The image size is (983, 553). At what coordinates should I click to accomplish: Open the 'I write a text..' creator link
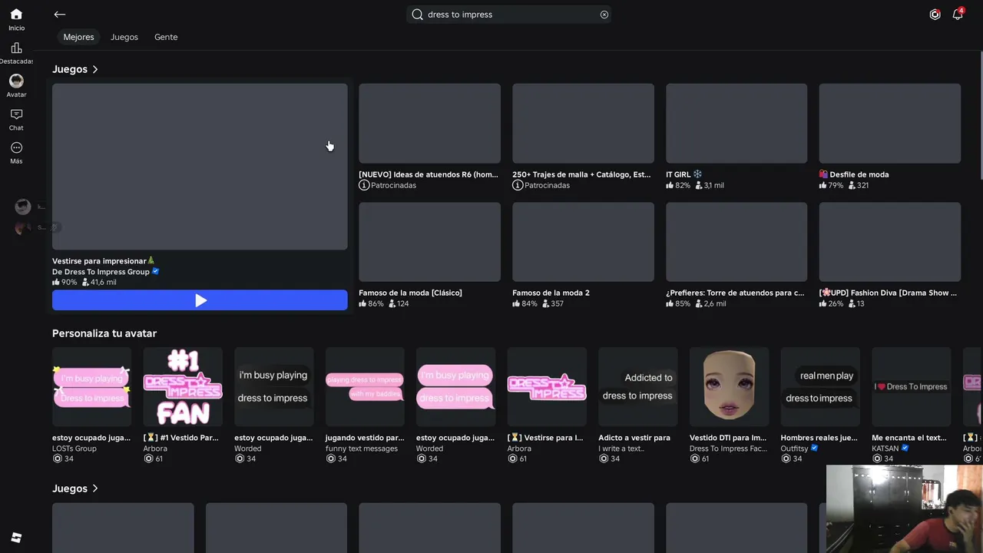(621, 449)
